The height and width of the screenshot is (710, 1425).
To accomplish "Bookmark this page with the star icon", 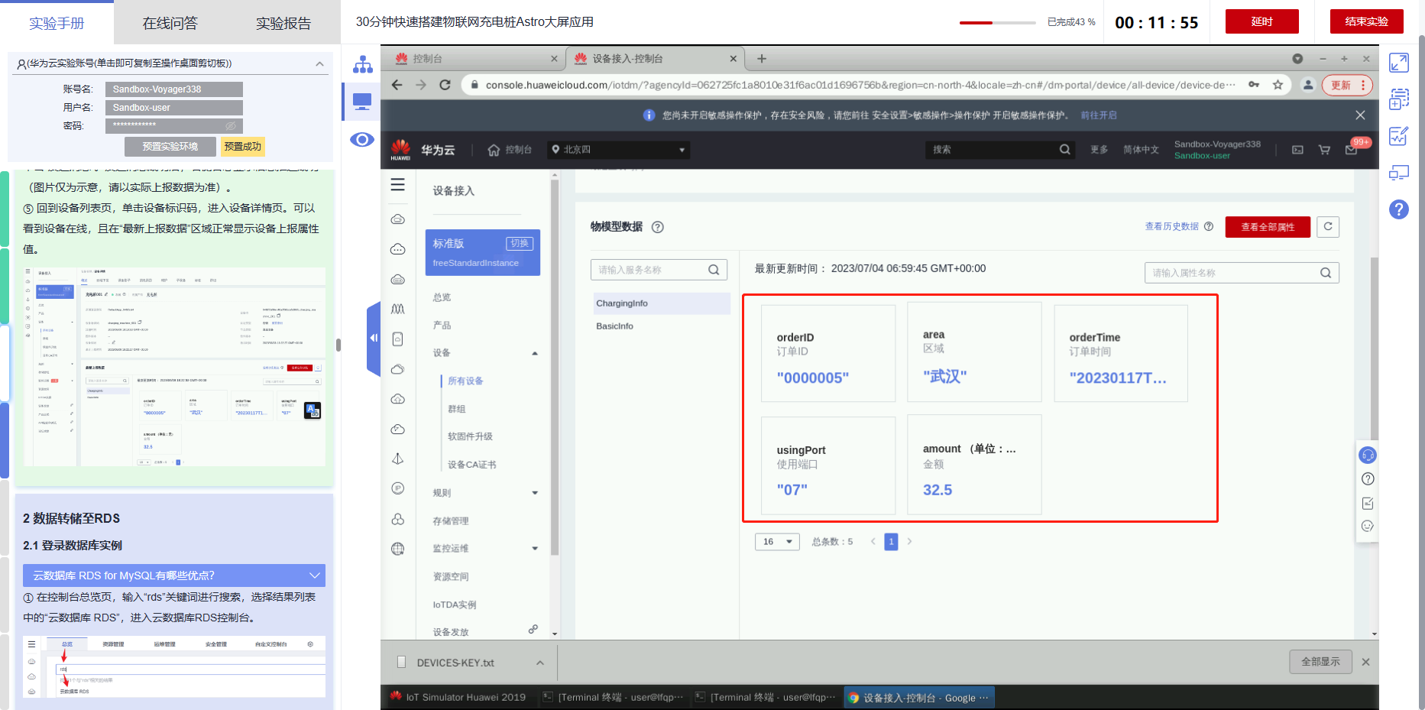I will click(1278, 85).
